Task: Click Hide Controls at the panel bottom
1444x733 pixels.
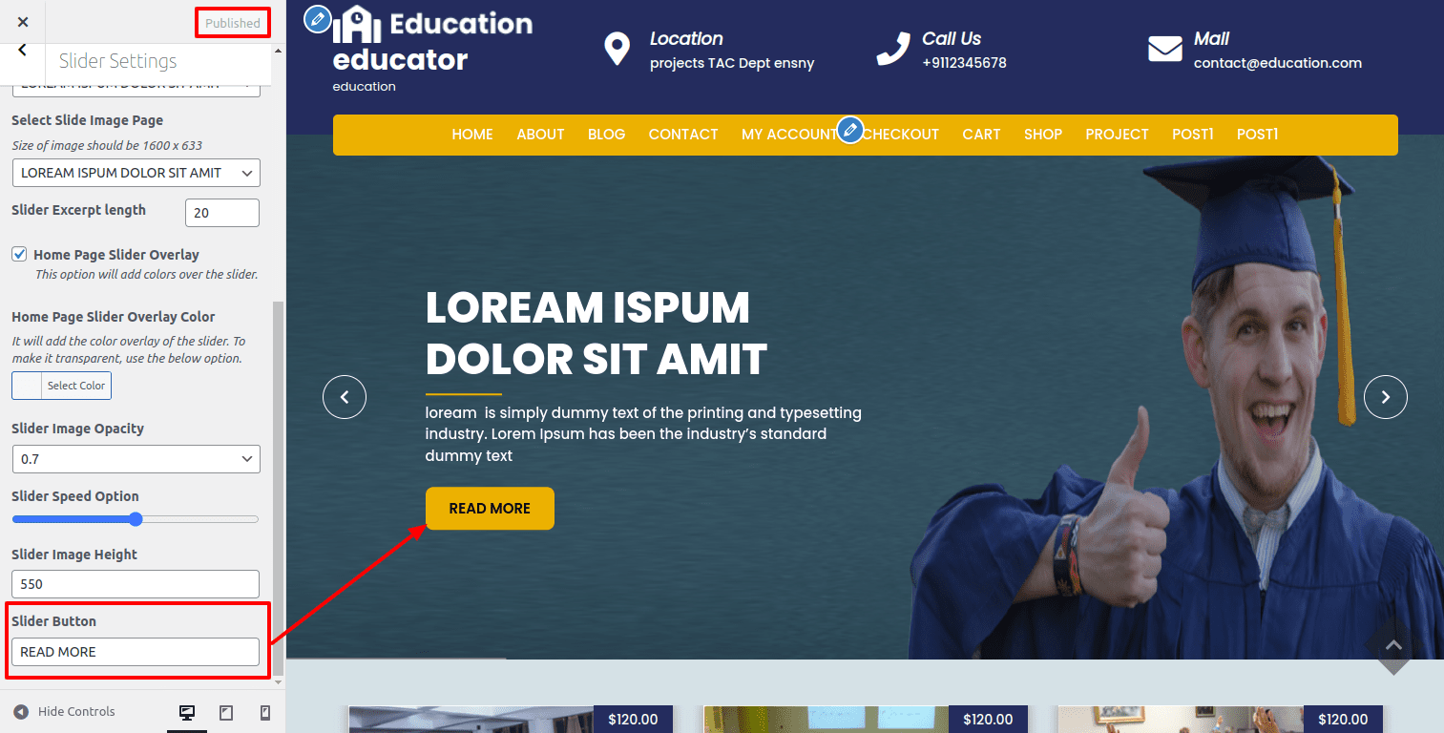Action: [64, 711]
